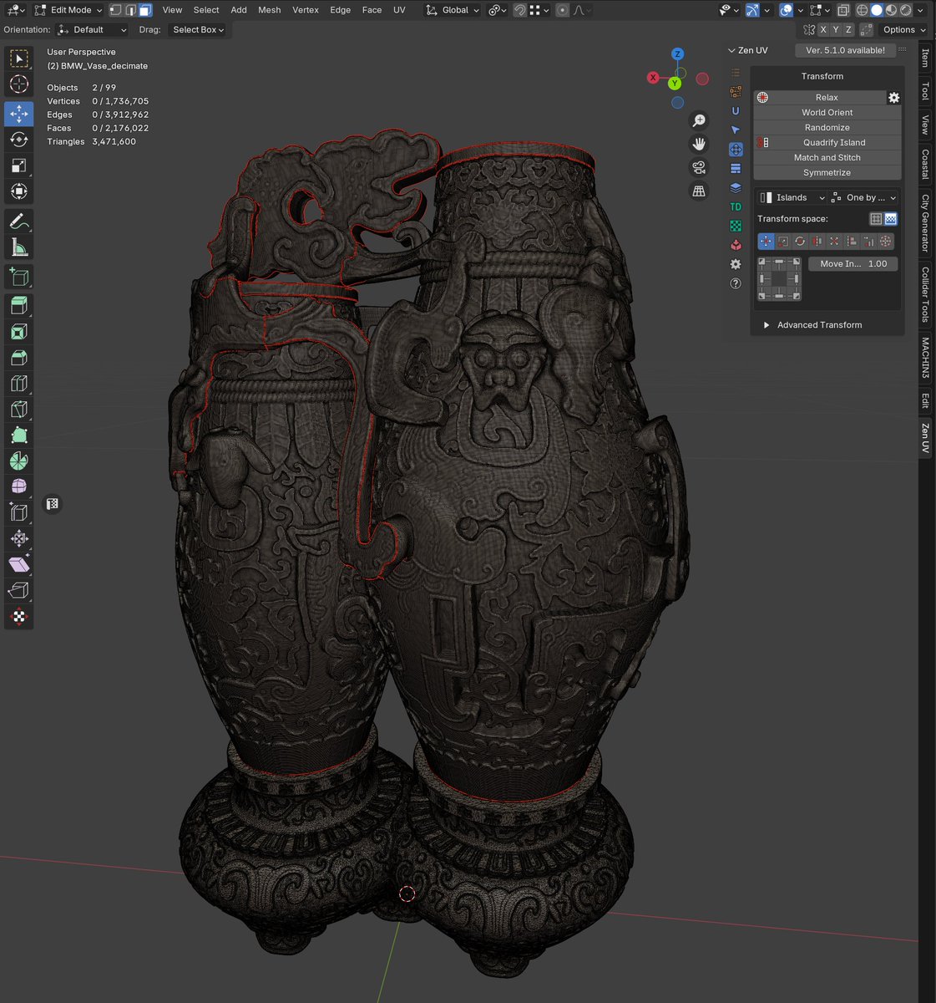
Task: Activate the Shear tool
Action: click(x=18, y=565)
